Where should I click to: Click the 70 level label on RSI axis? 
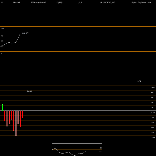(x=2, y=36)
